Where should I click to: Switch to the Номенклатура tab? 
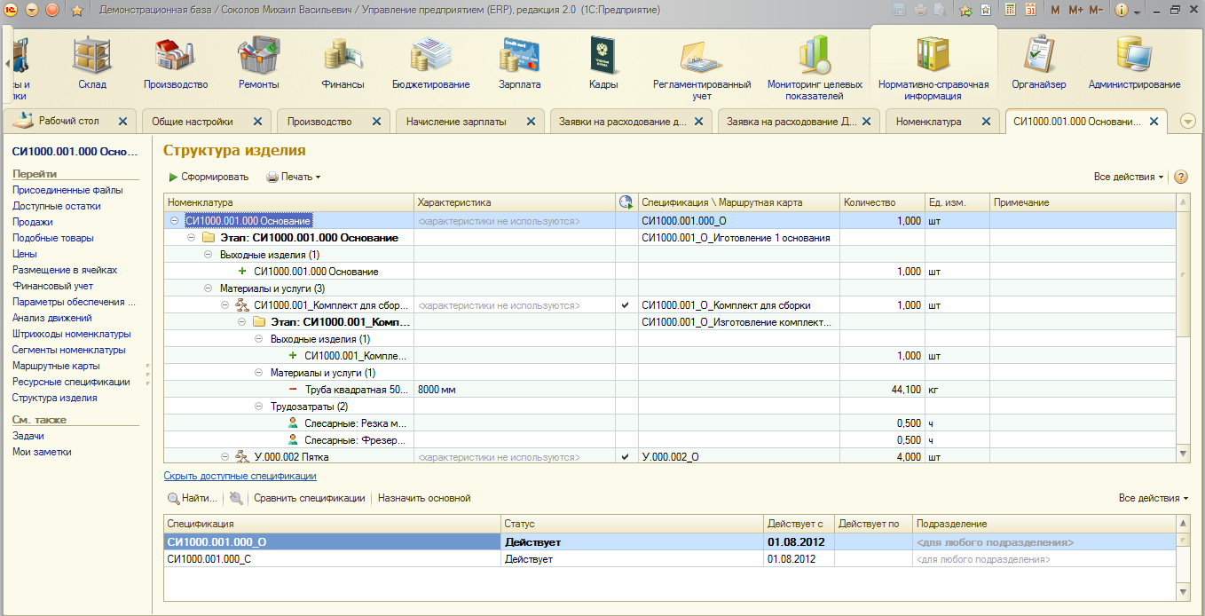[x=928, y=122]
